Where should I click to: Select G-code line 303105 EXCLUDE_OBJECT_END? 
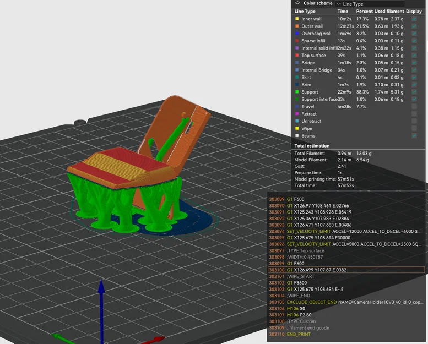point(346,302)
